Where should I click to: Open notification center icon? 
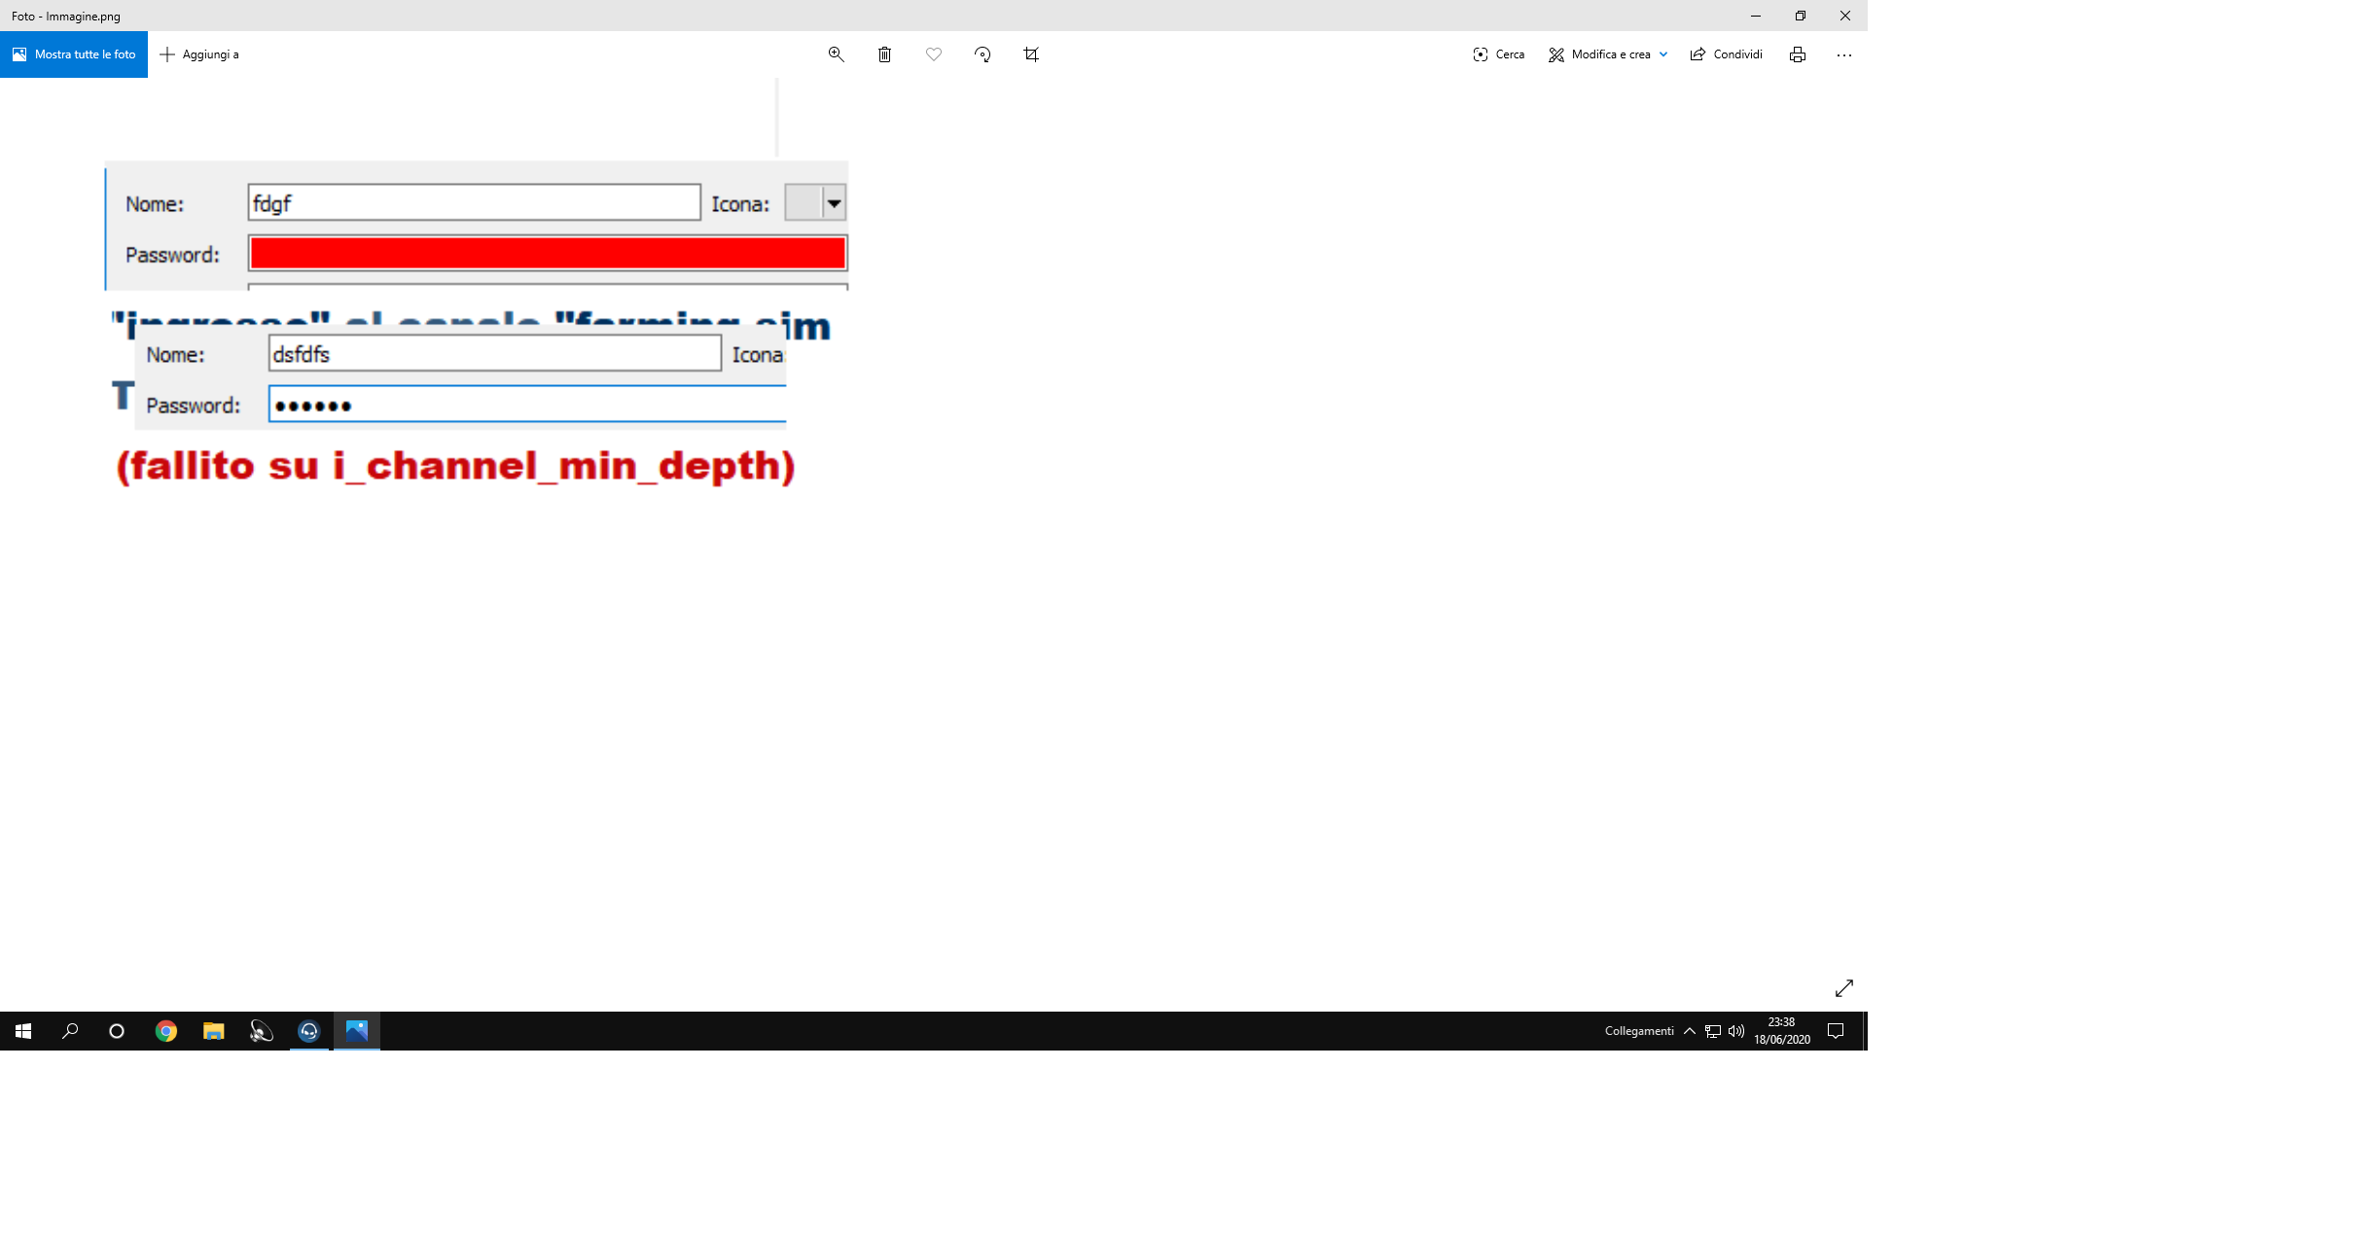click(1836, 1031)
